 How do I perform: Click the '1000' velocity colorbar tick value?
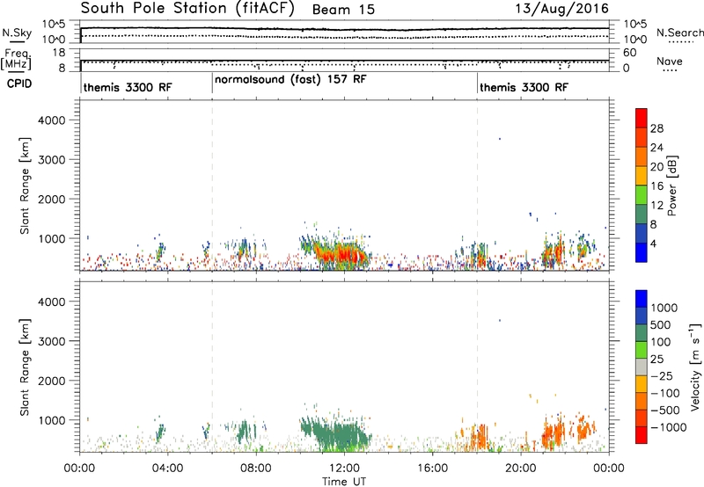coord(664,308)
